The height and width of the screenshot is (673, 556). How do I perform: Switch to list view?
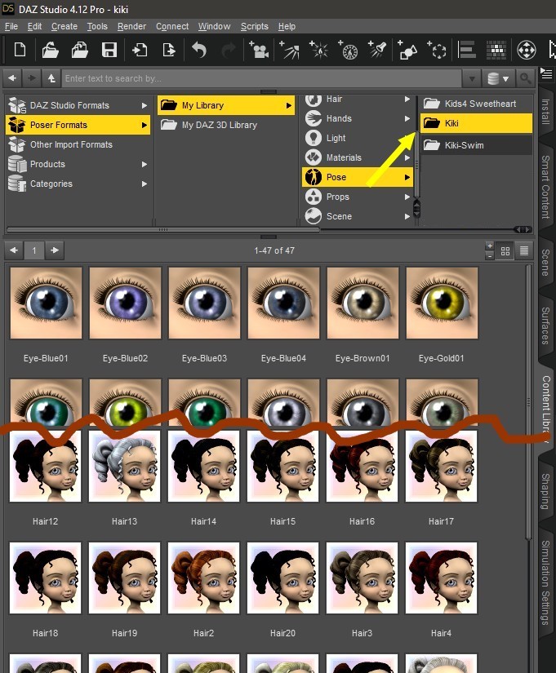524,250
